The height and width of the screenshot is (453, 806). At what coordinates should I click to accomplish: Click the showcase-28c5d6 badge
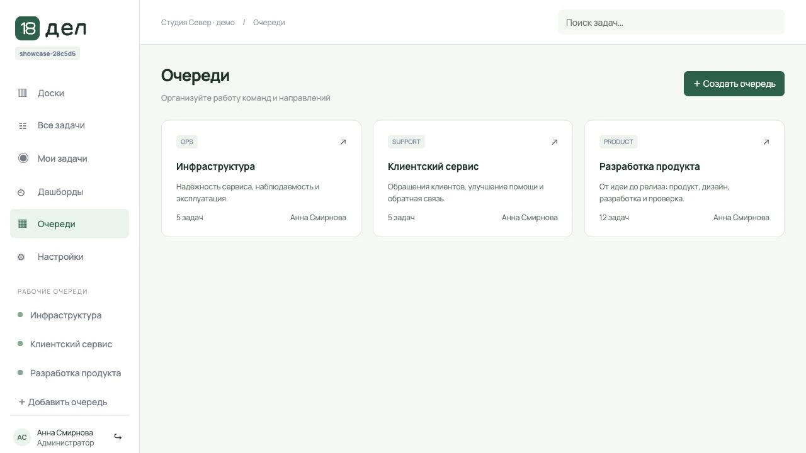pos(47,54)
